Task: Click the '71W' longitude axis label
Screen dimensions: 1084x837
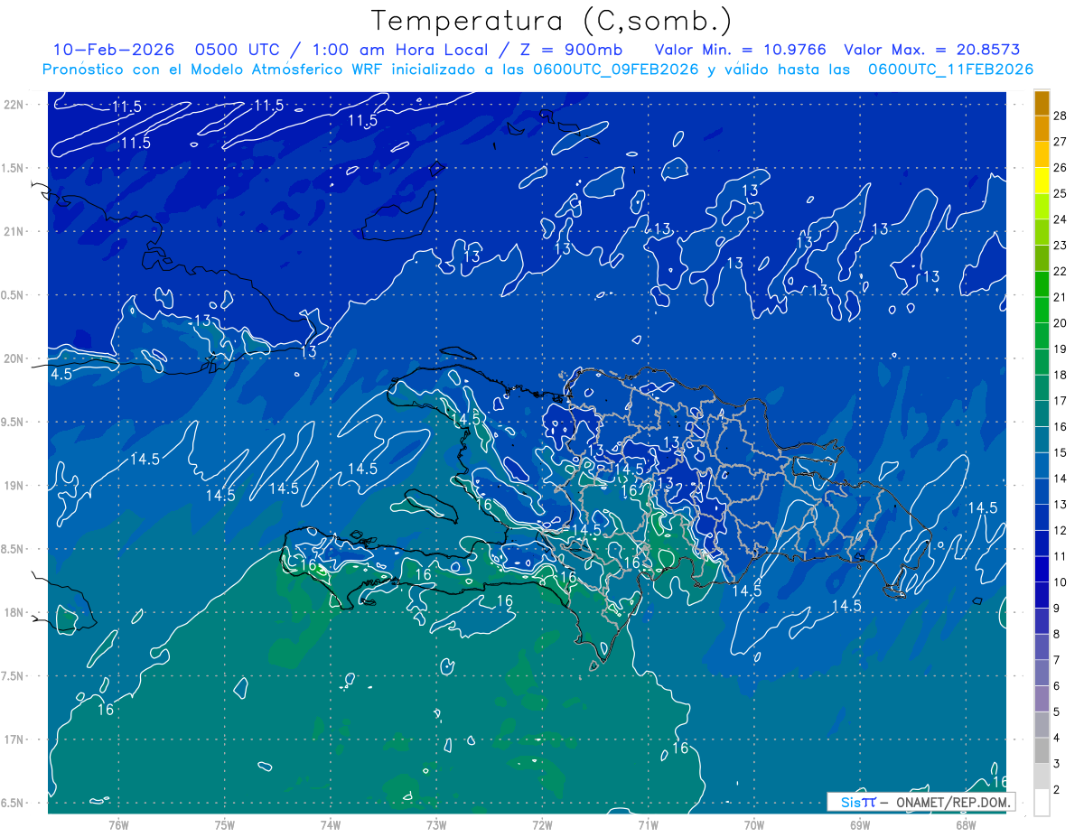Action: click(x=648, y=824)
